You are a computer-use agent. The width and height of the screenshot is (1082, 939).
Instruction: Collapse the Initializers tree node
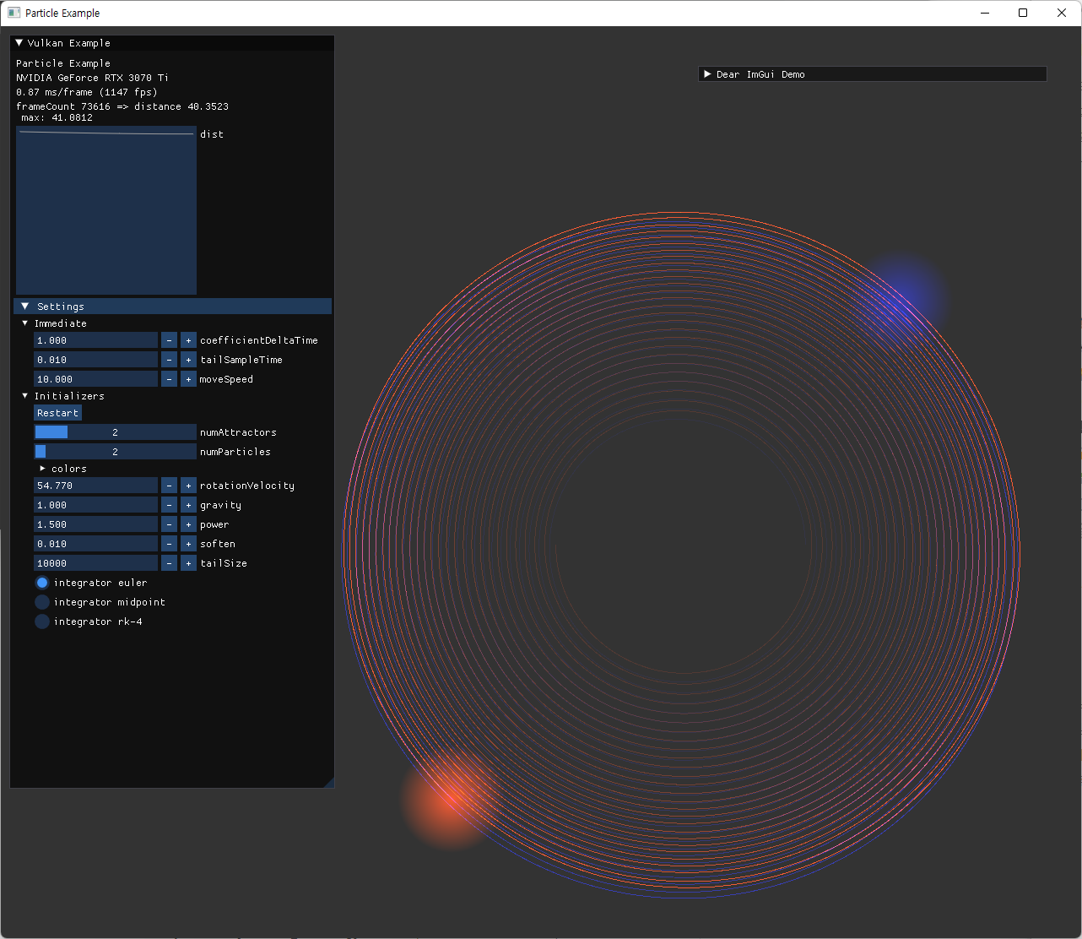click(x=24, y=396)
